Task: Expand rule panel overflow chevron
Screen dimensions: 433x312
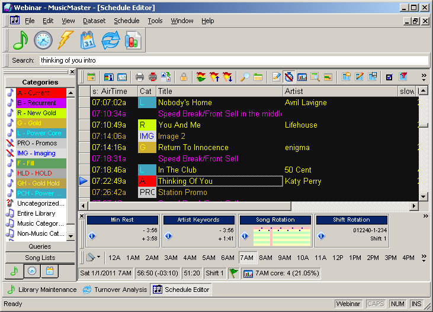Action: (x=425, y=216)
